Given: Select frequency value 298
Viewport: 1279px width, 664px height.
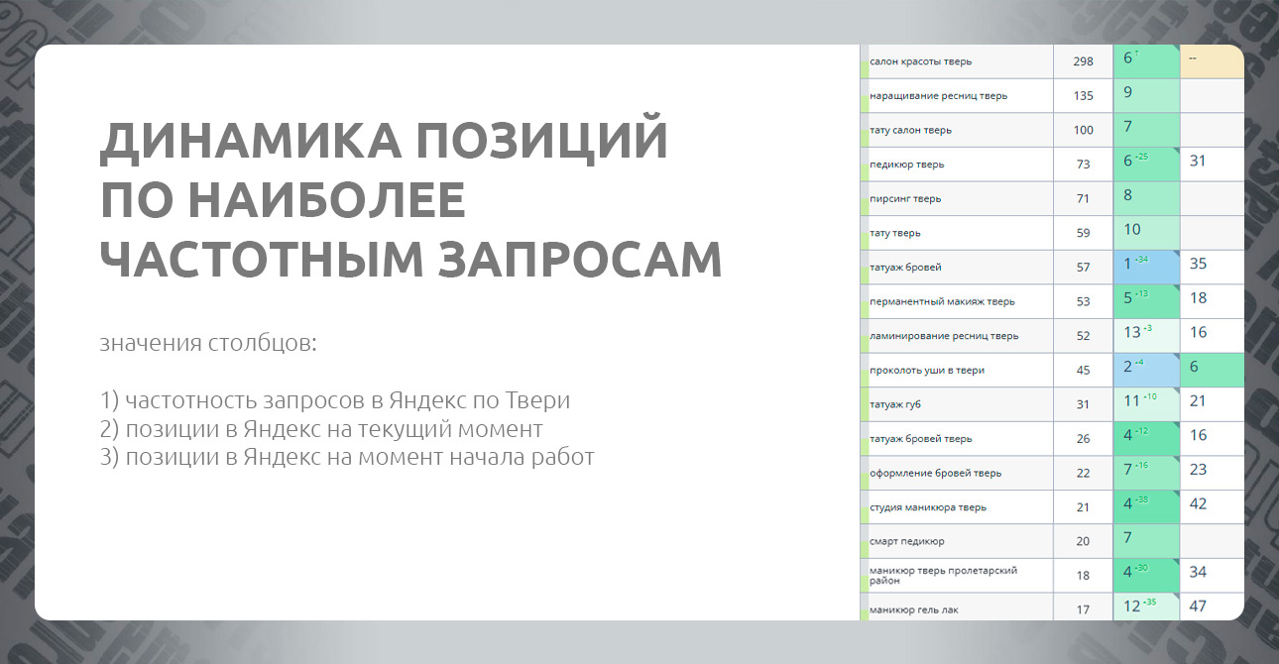Looking at the screenshot, I should click(1083, 61).
